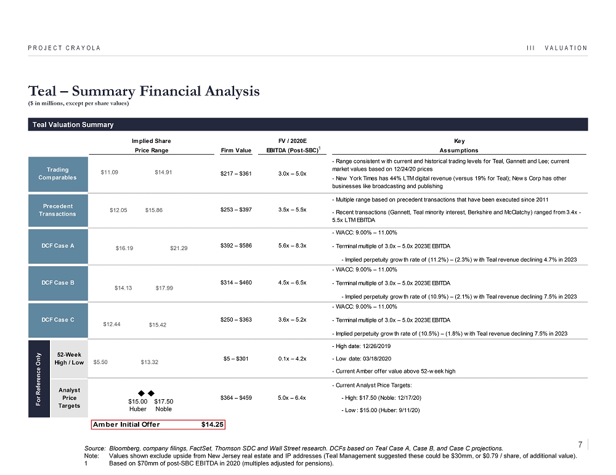Click the Noble analyst target diamond marker

point(151,392)
